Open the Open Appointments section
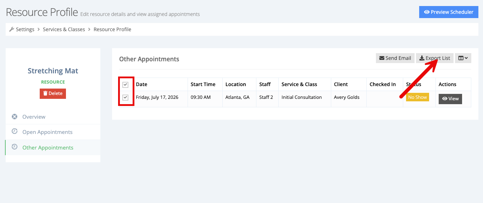This screenshot has width=483, height=203. point(53,132)
